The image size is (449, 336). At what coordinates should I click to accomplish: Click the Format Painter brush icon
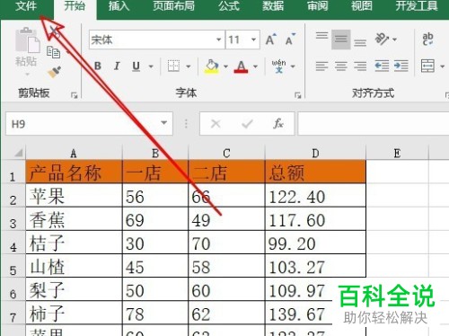pyautogui.click(x=54, y=72)
